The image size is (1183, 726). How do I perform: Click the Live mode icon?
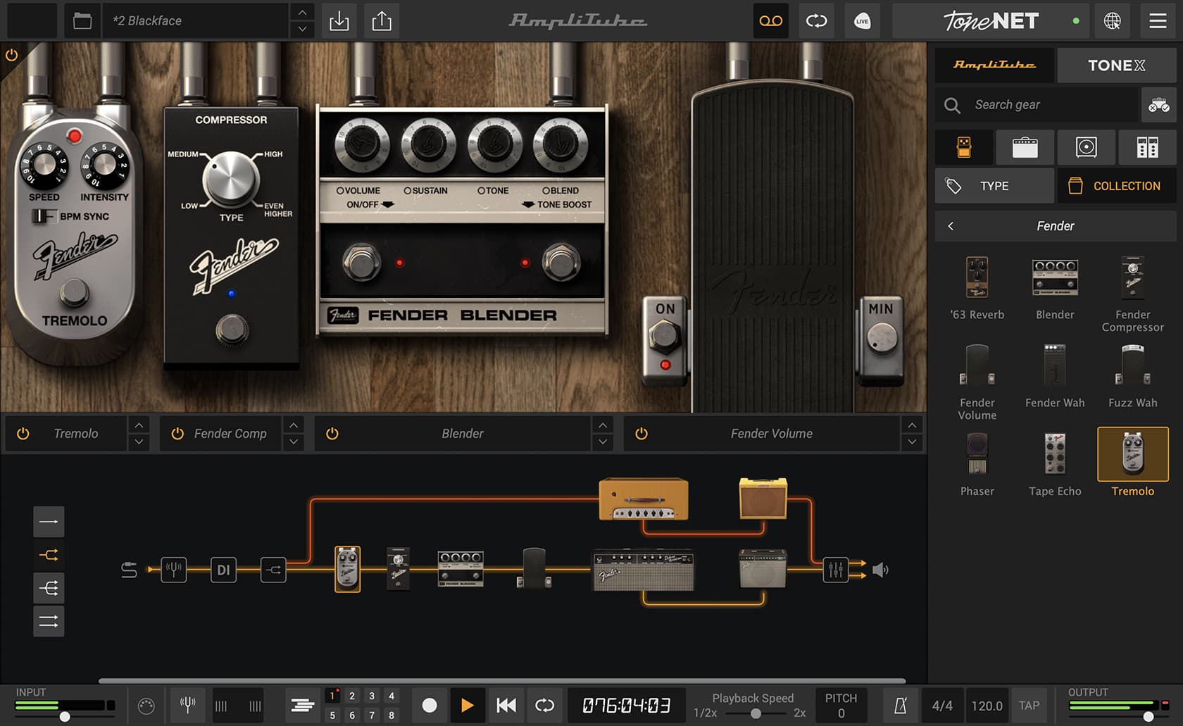click(862, 21)
